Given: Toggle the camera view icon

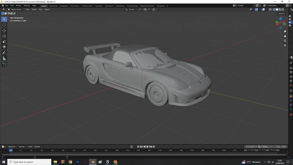Looking at the screenshot, I should 285,41.
